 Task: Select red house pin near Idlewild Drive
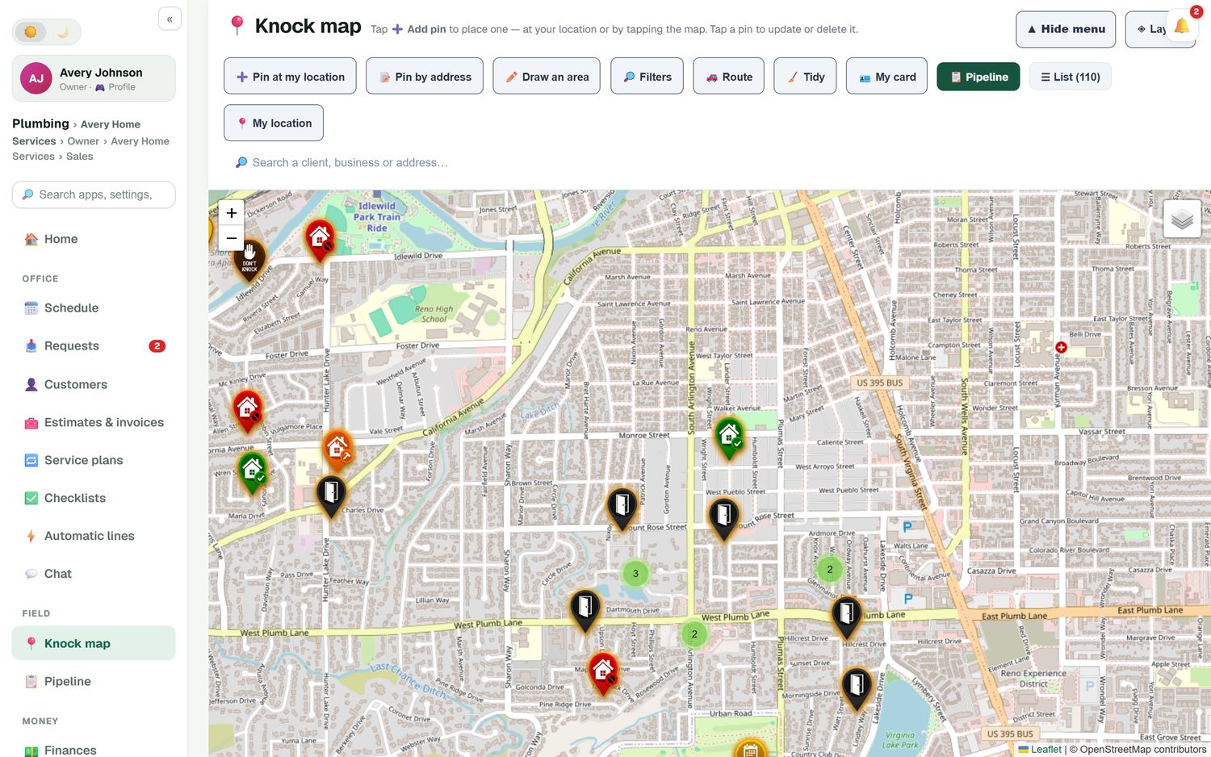point(321,240)
